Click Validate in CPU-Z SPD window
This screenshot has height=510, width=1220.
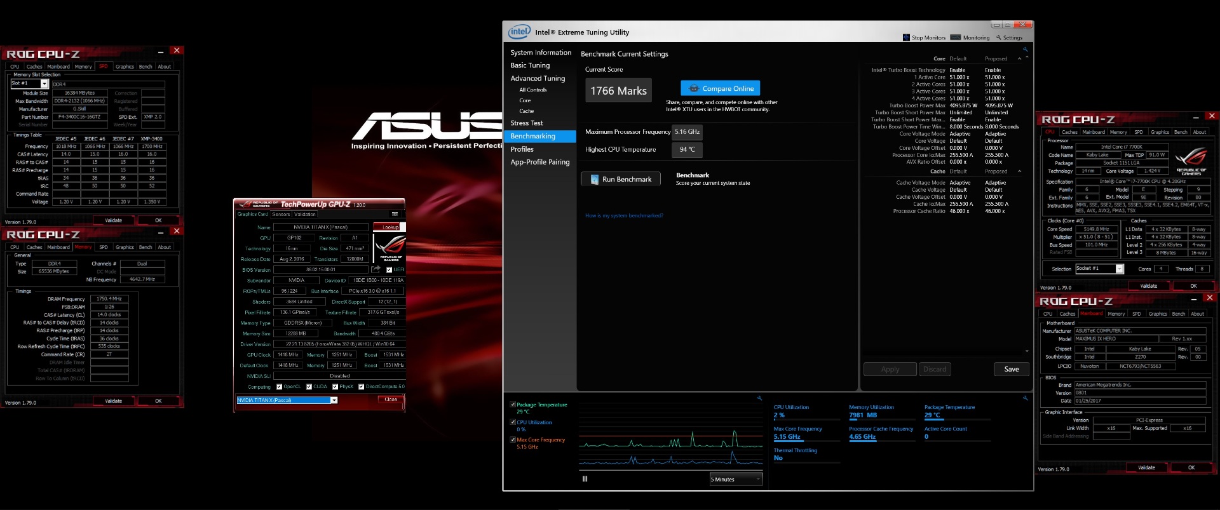(114, 220)
